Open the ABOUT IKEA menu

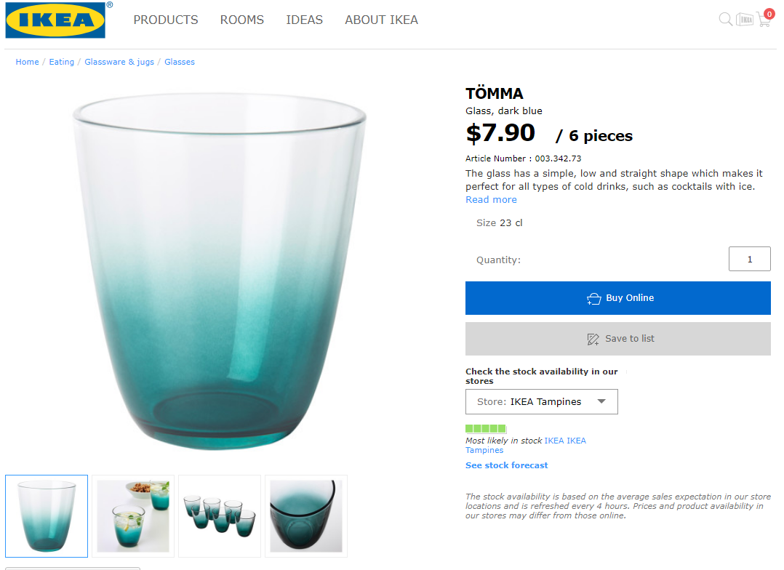click(381, 20)
